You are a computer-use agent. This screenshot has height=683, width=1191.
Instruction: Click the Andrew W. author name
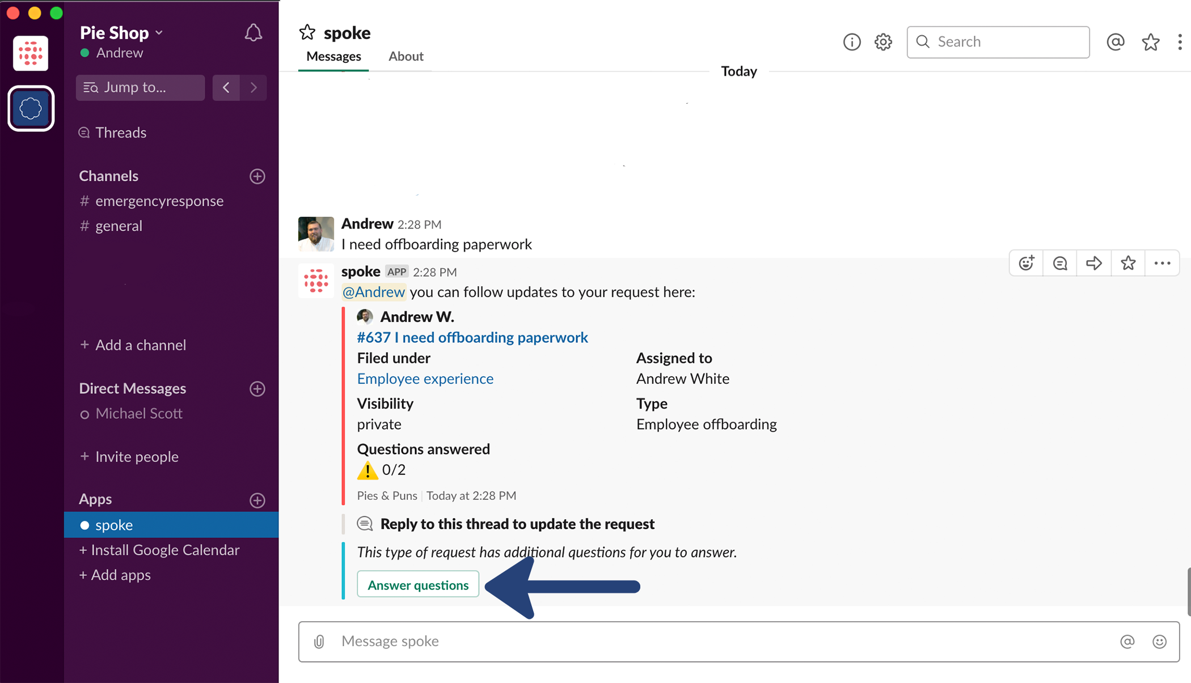[417, 317]
